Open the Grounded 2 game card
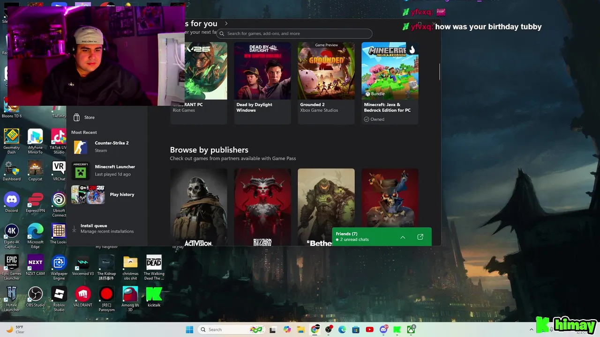The image size is (600, 337). pos(326,83)
